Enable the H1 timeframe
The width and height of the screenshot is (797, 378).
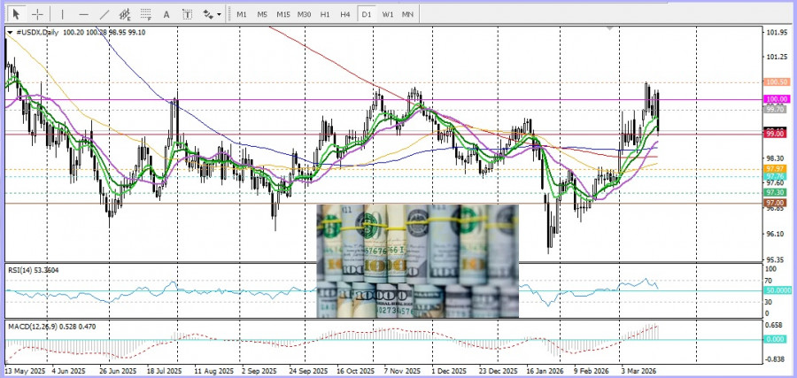(x=325, y=14)
